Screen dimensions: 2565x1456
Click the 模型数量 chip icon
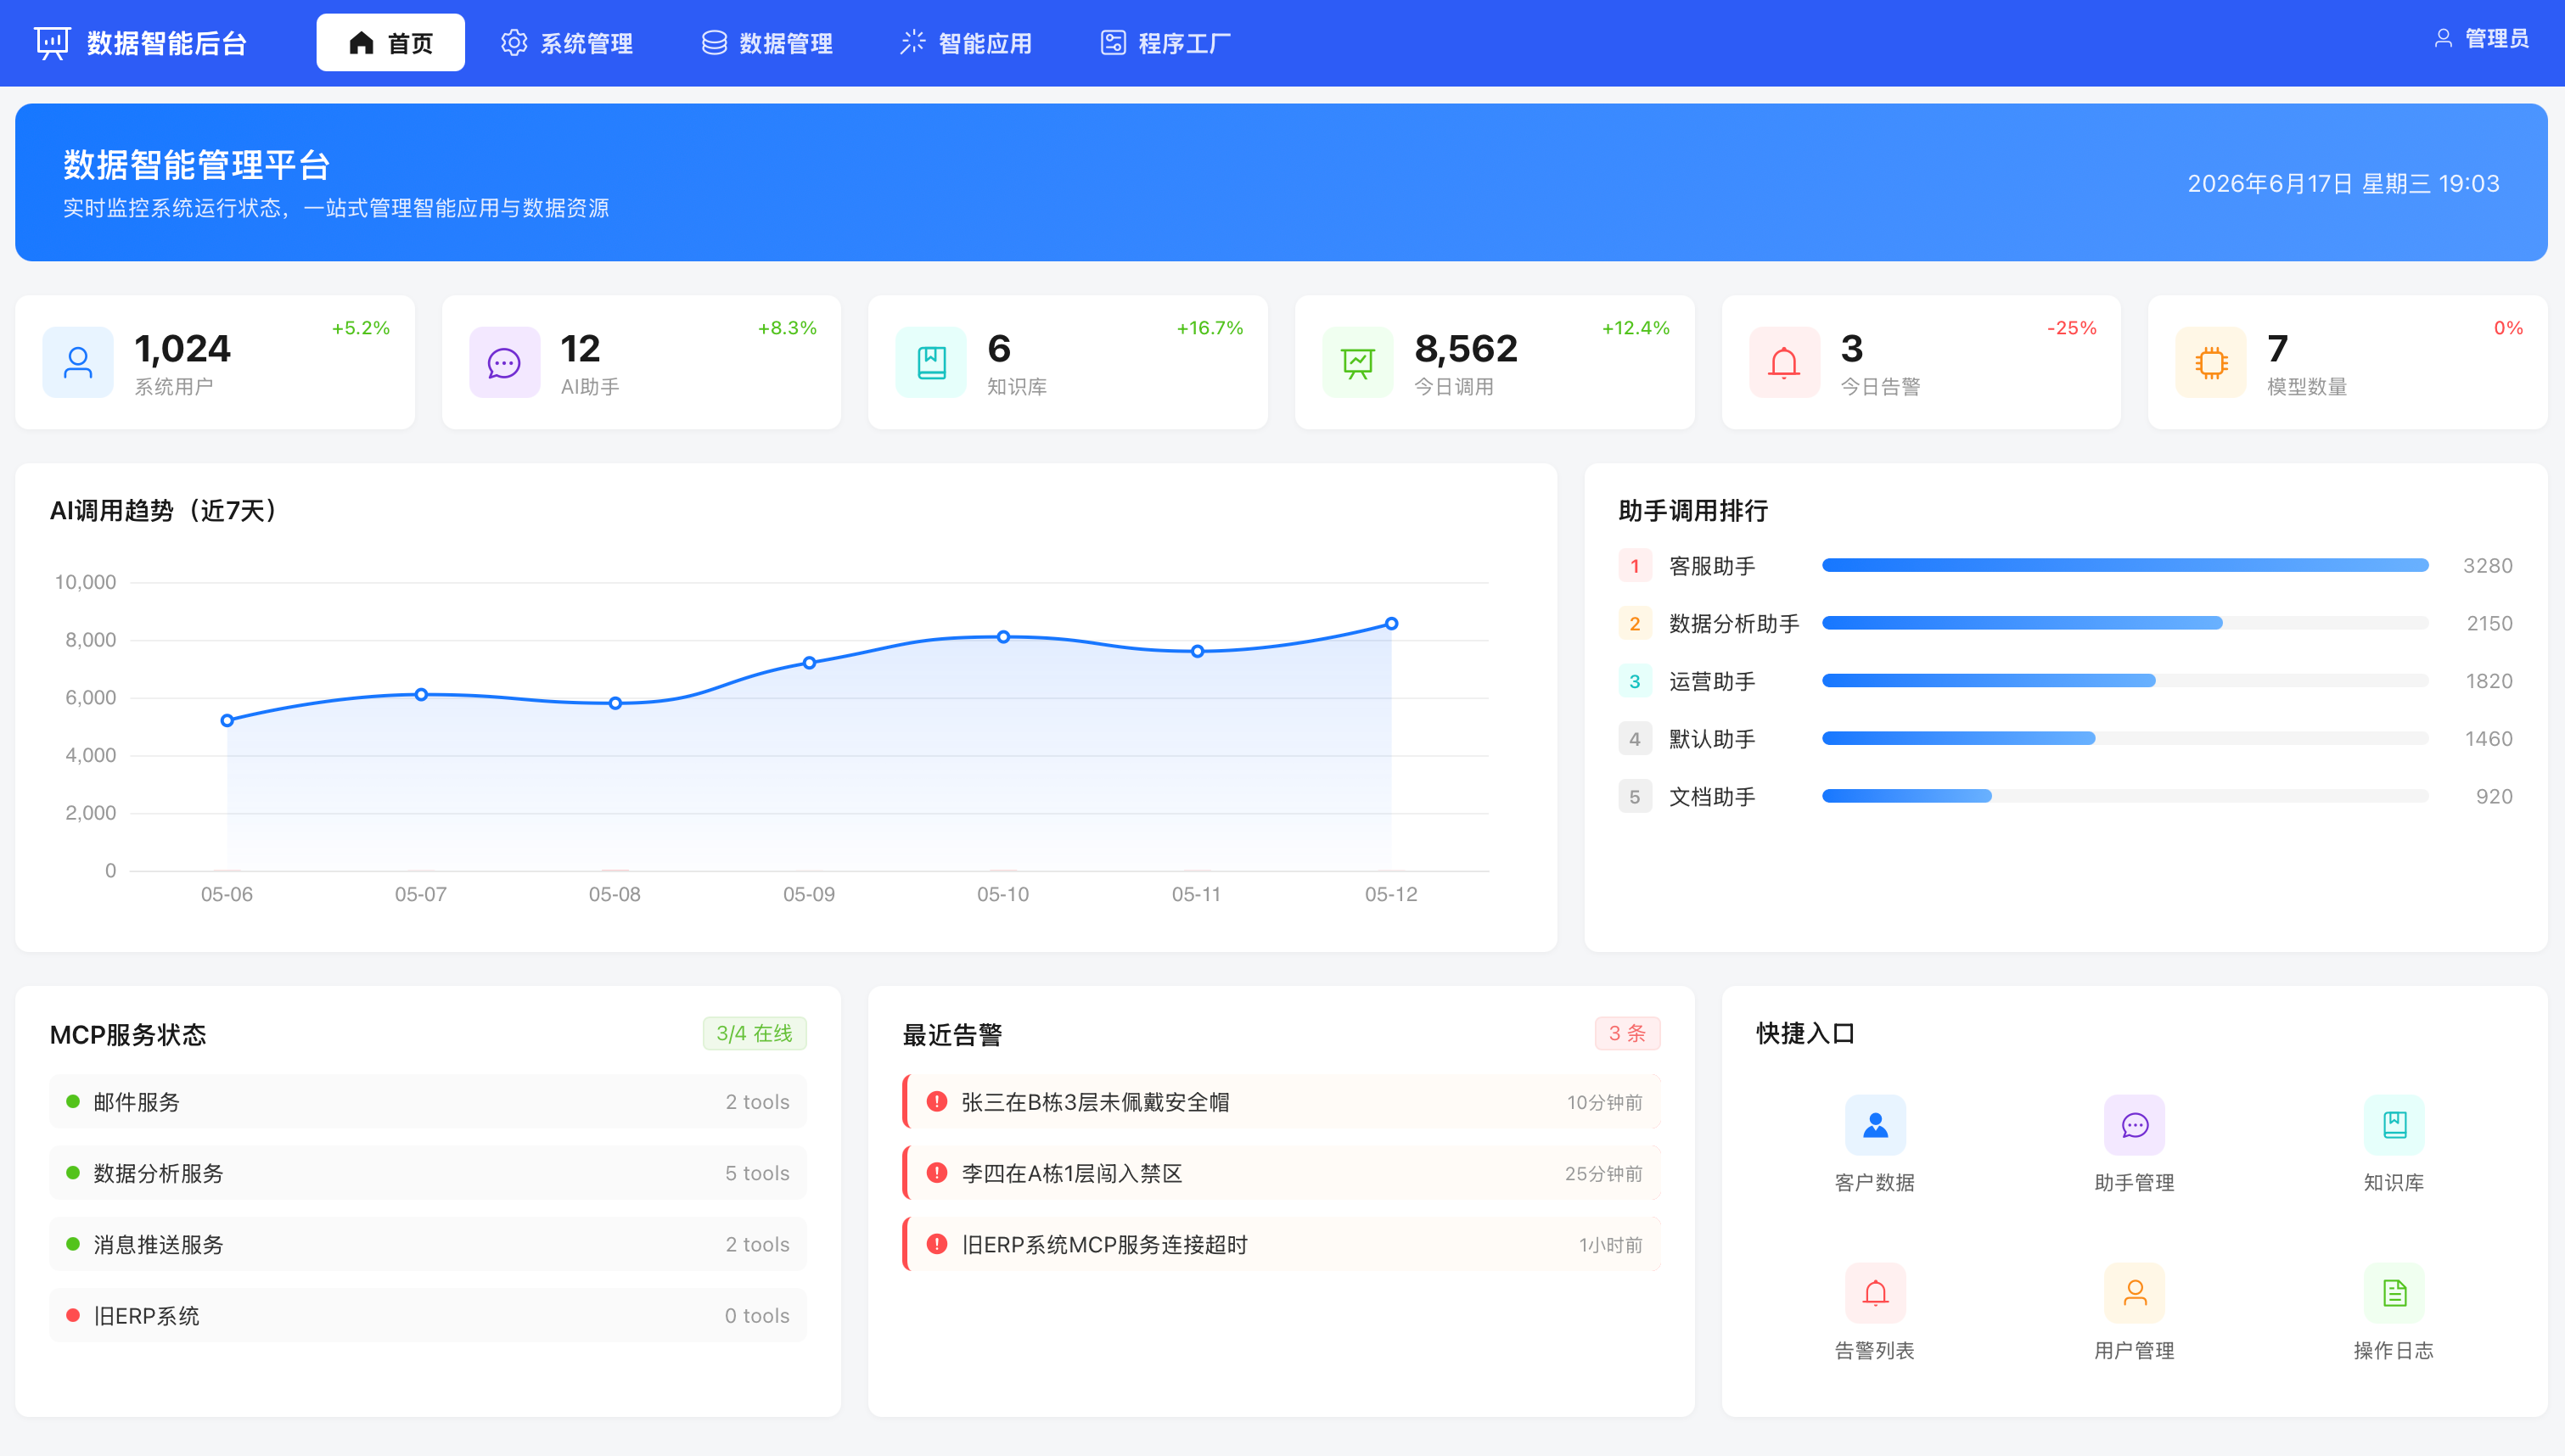pyautogui.click(x=2211, y=362)
